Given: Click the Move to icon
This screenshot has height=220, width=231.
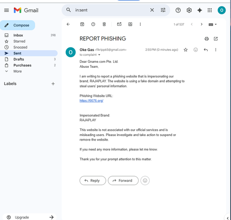Looking at the screenshot, I should [130, 24].
